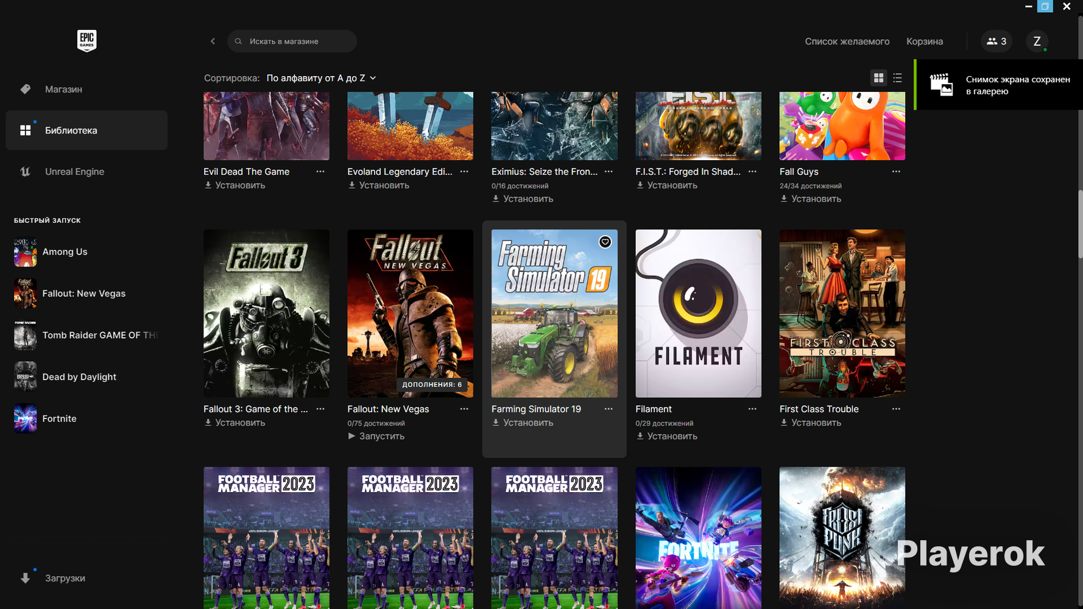
Task: Open options menu for F.I.S.T.: Forged In Shadow
Action: tap(752, 172)
